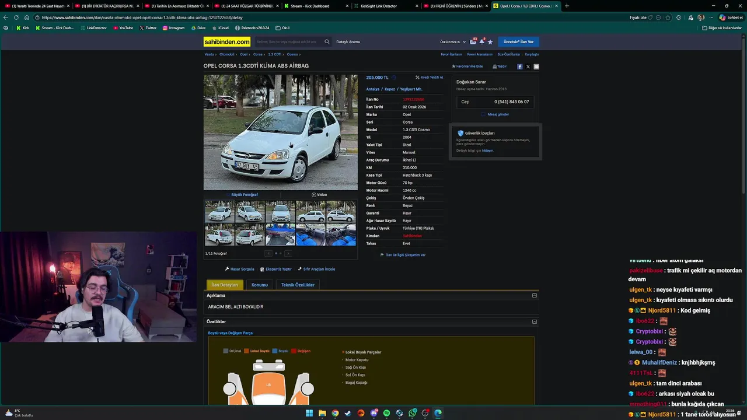Click Mesaj gönder link

pyautogui.click(x=496, y=114)
